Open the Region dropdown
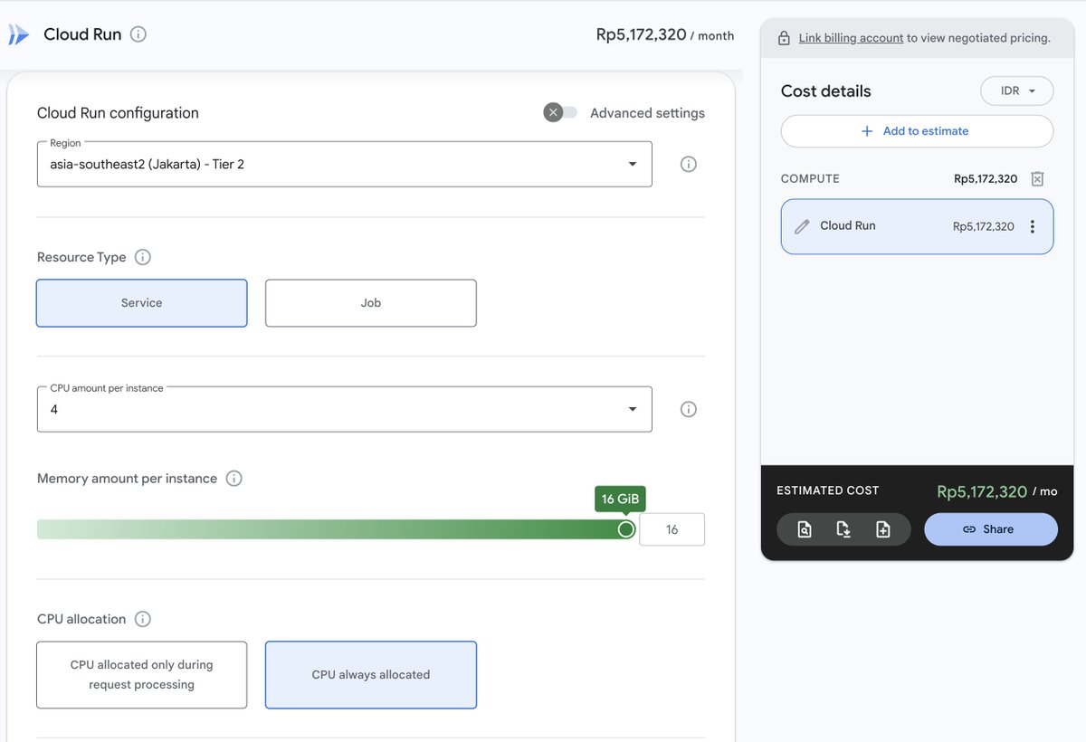Viewport: 1086px width, 742px height. coord(344,164)
